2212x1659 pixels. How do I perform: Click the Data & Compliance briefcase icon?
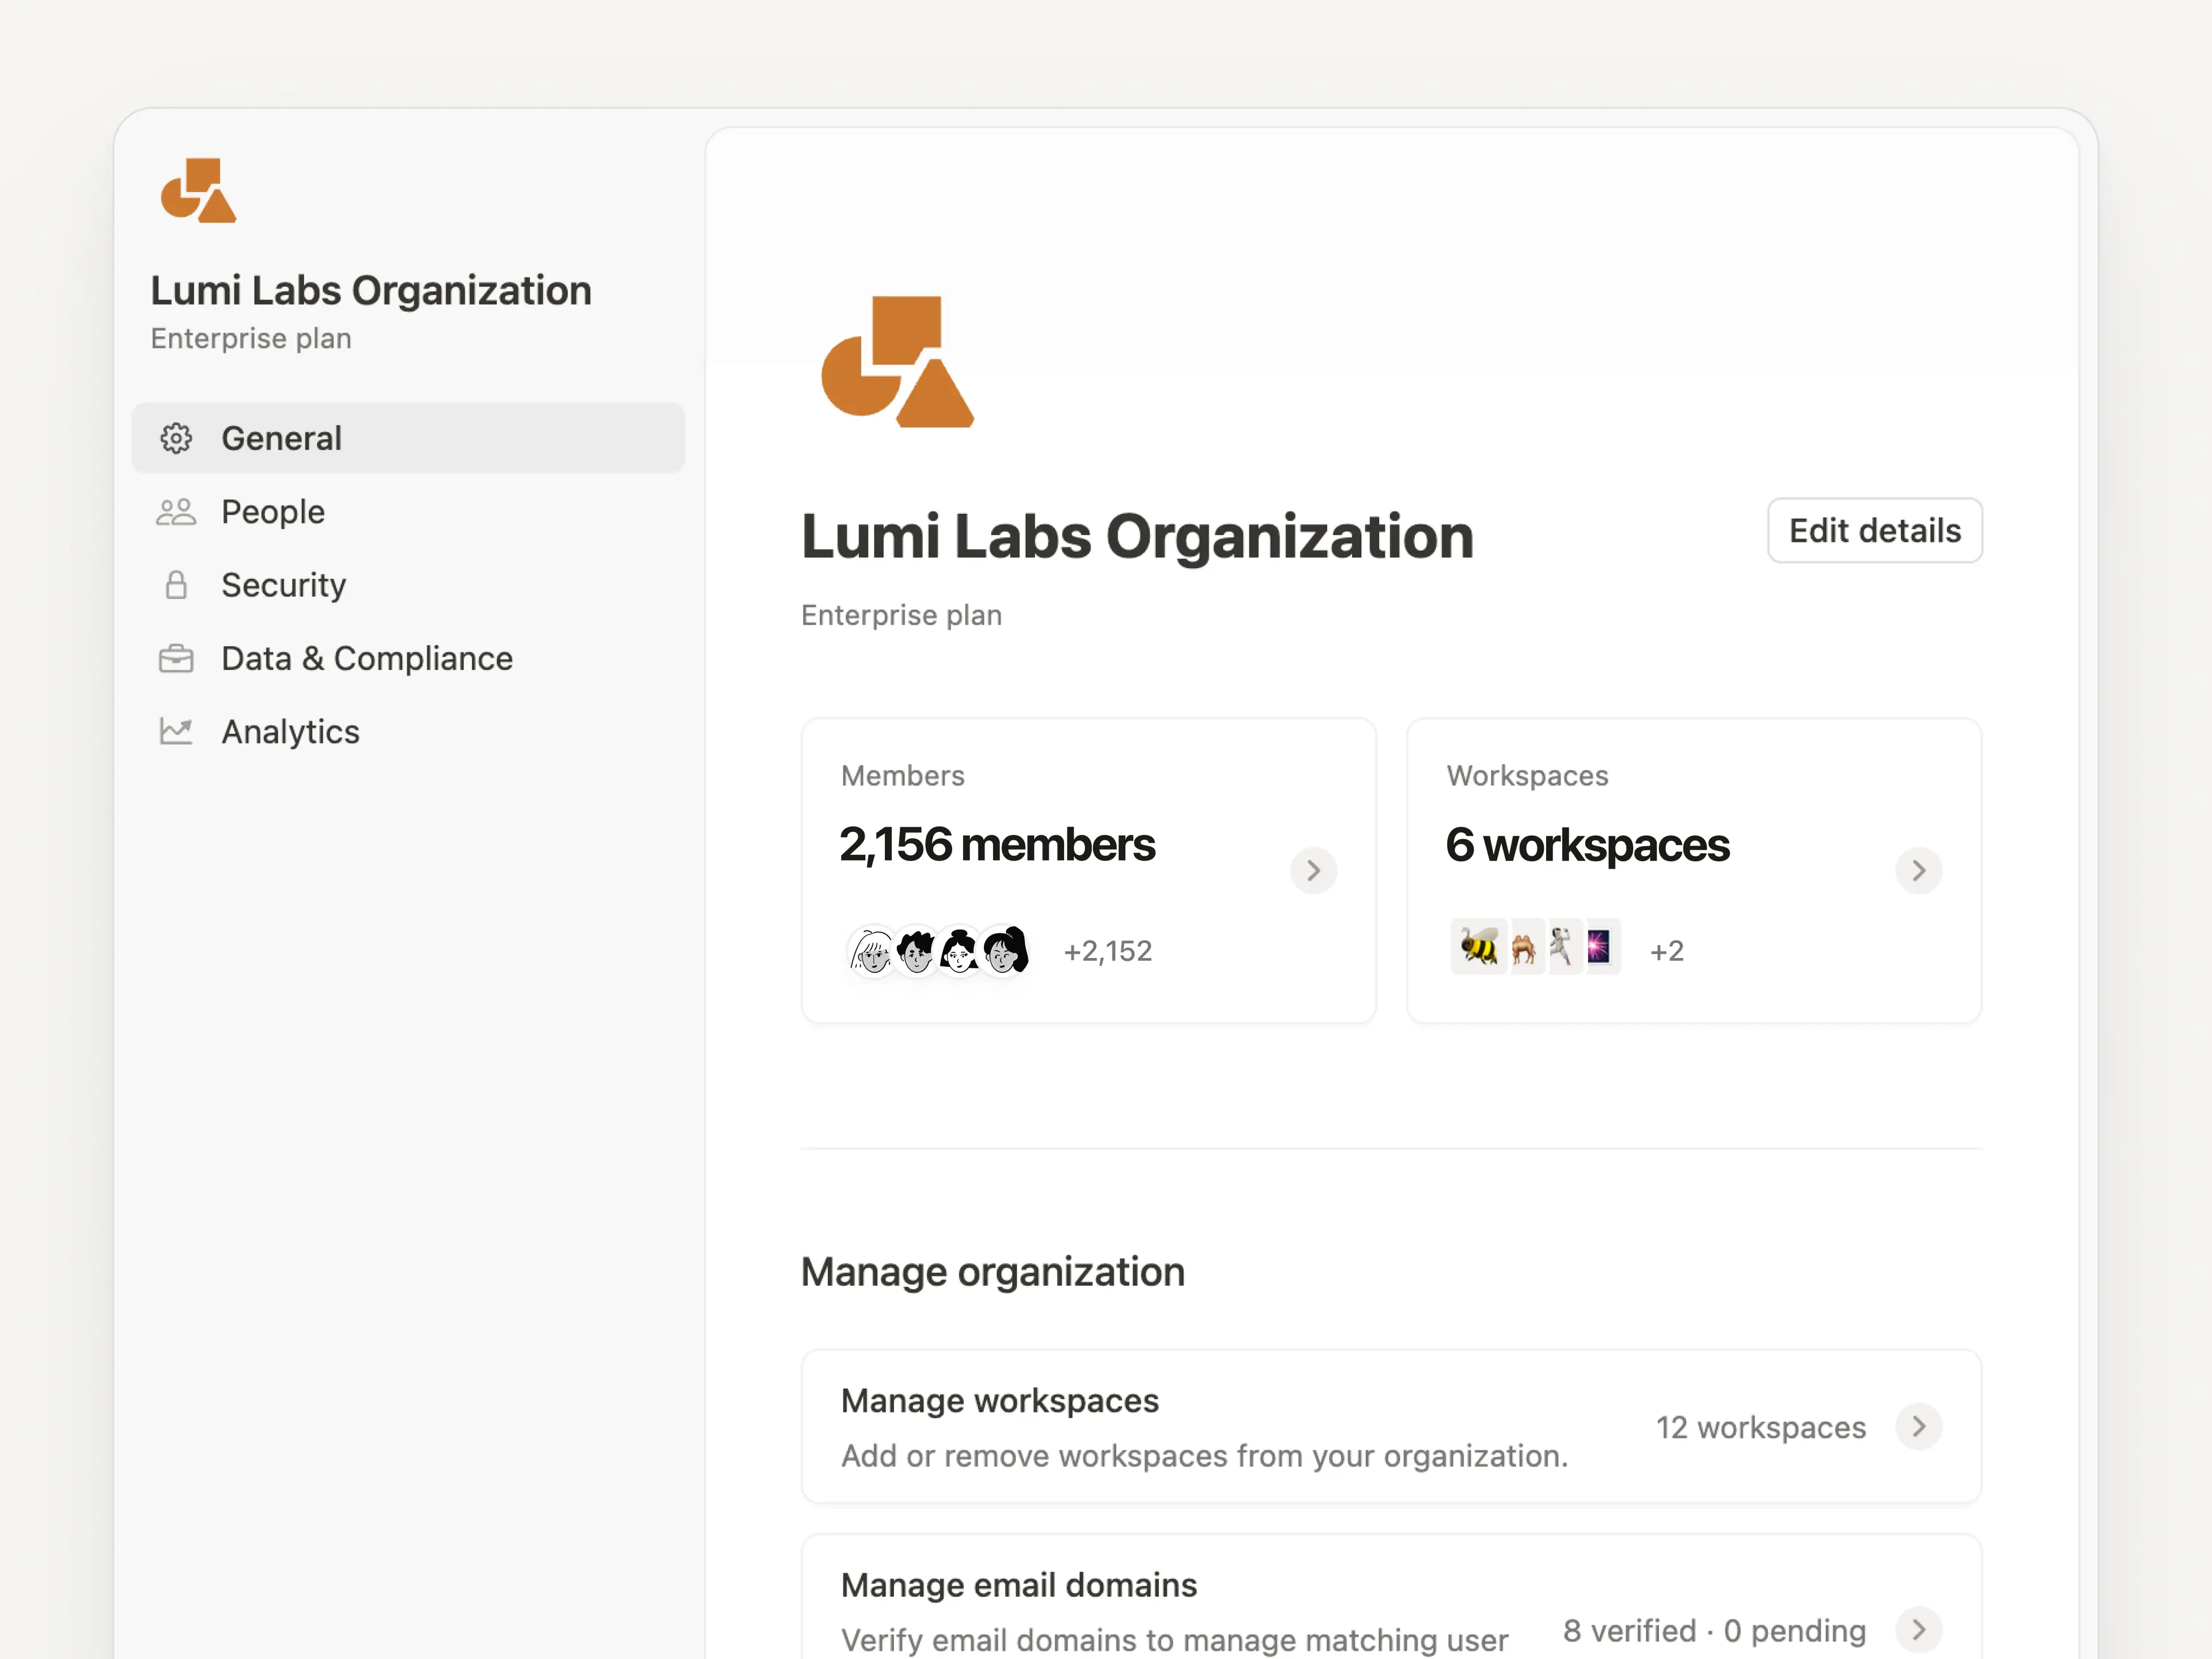(176, 659)
